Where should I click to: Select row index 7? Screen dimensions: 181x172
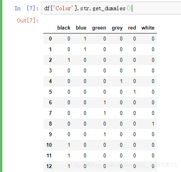tap(50, 113)
